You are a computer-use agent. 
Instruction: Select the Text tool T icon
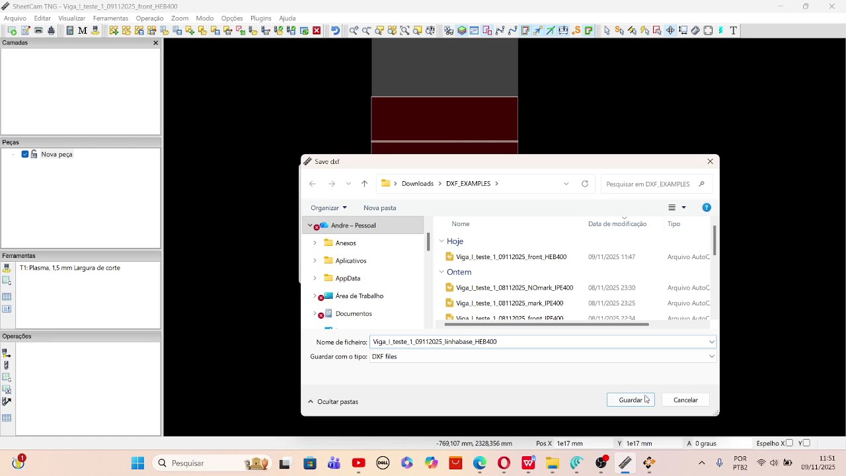coord(734,30)
